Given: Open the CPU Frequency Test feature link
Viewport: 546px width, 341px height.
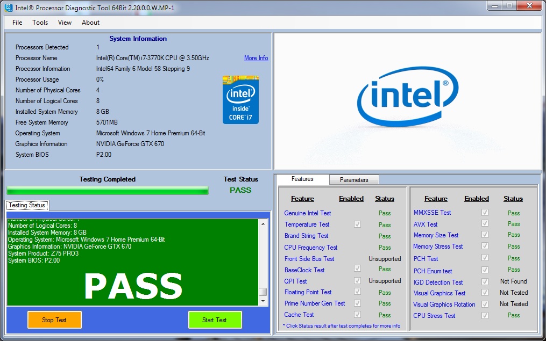Looking at the screenshot, I should coord(310,248).
